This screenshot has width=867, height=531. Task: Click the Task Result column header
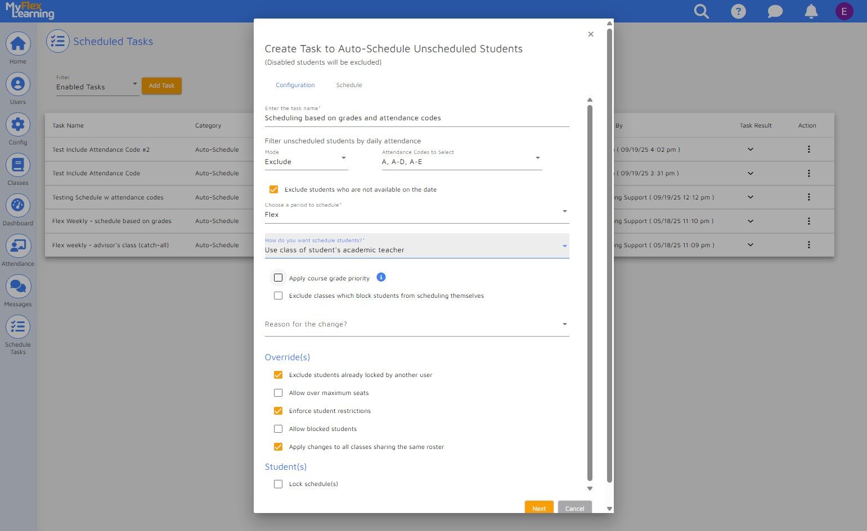(756, 125)
